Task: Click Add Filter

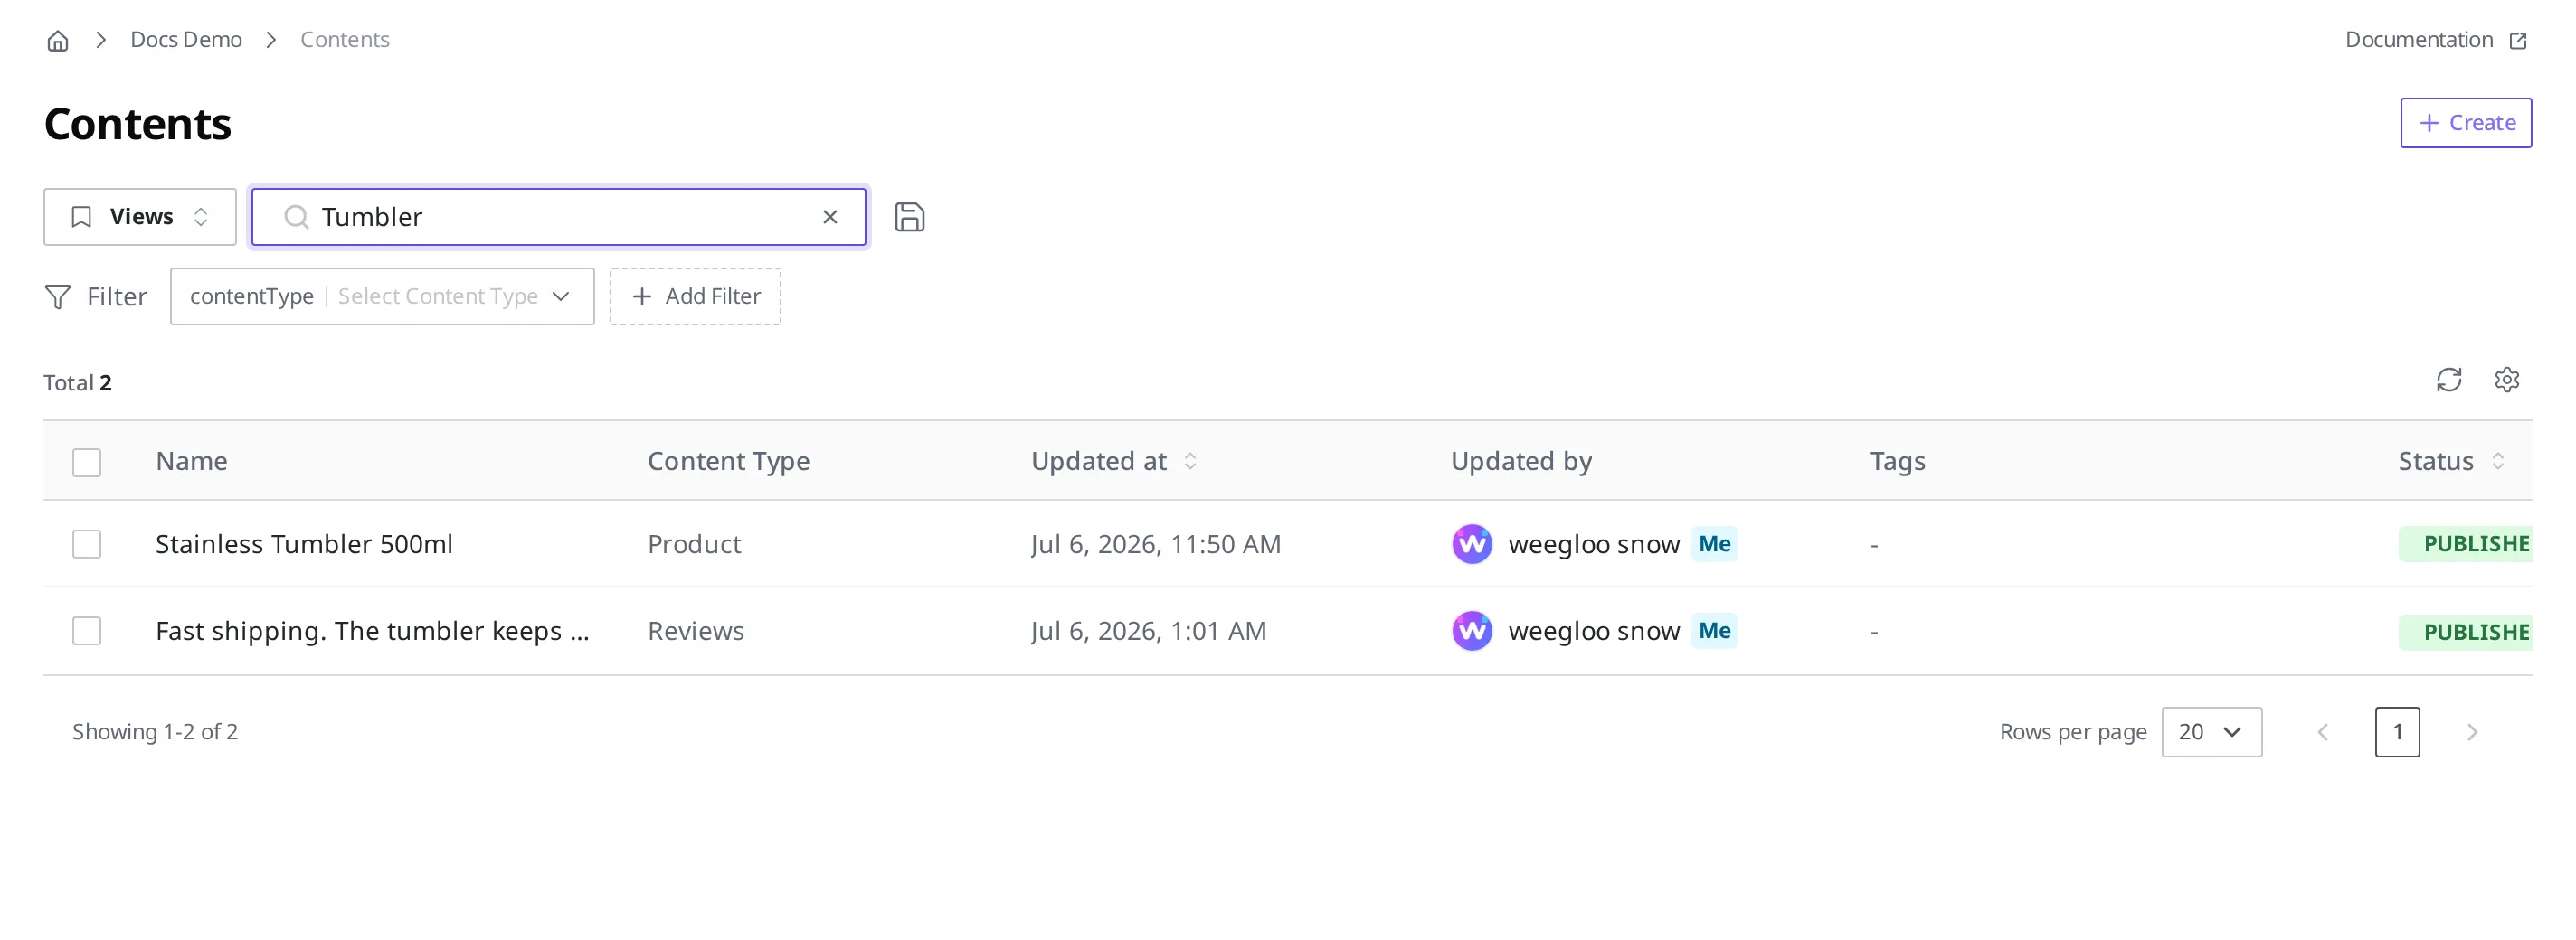Action: (x=695, y=296)
